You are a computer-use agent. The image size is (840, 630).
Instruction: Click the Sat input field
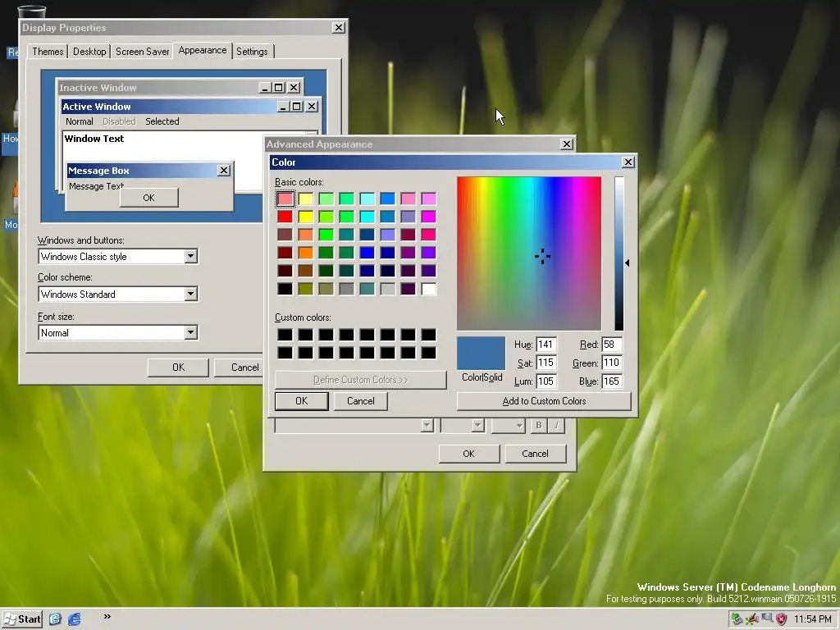tap(546, 363)
